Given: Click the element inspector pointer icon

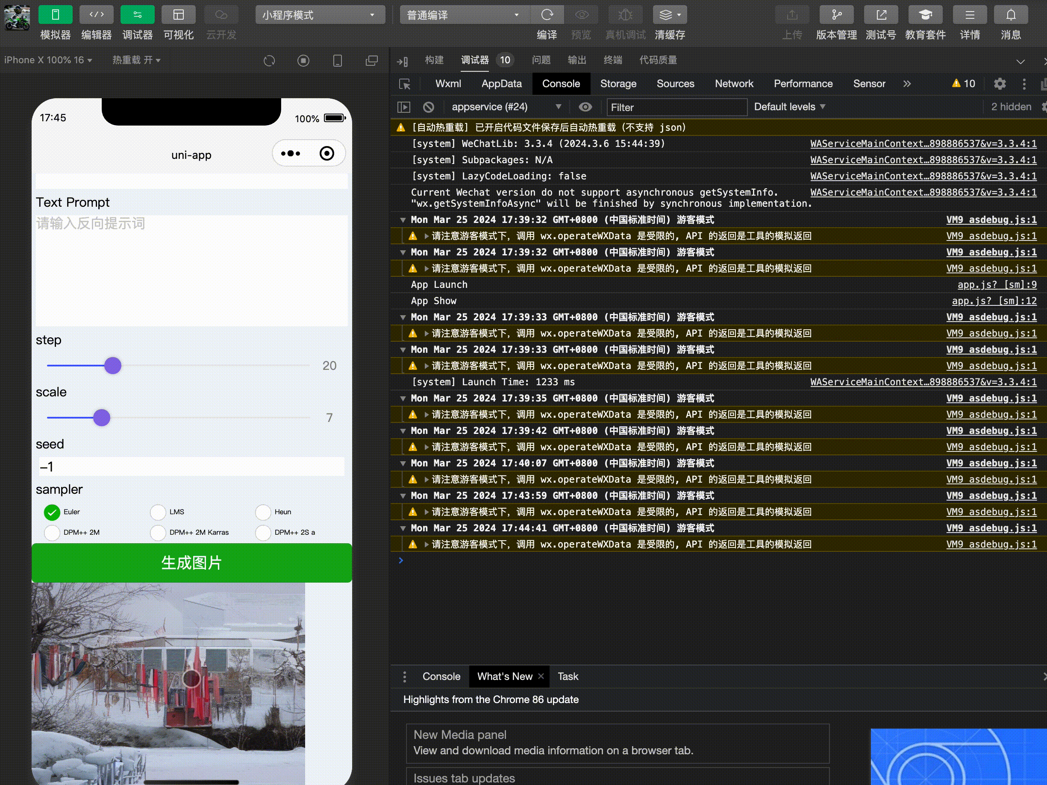Looking at the screenshot, I should coord(405,84).
